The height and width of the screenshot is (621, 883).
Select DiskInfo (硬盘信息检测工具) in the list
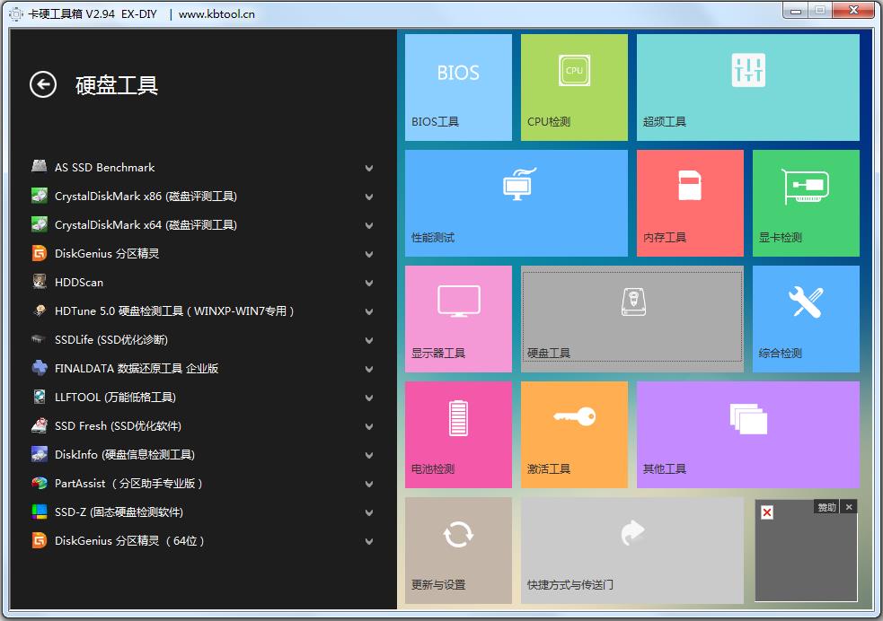point(124,455)
